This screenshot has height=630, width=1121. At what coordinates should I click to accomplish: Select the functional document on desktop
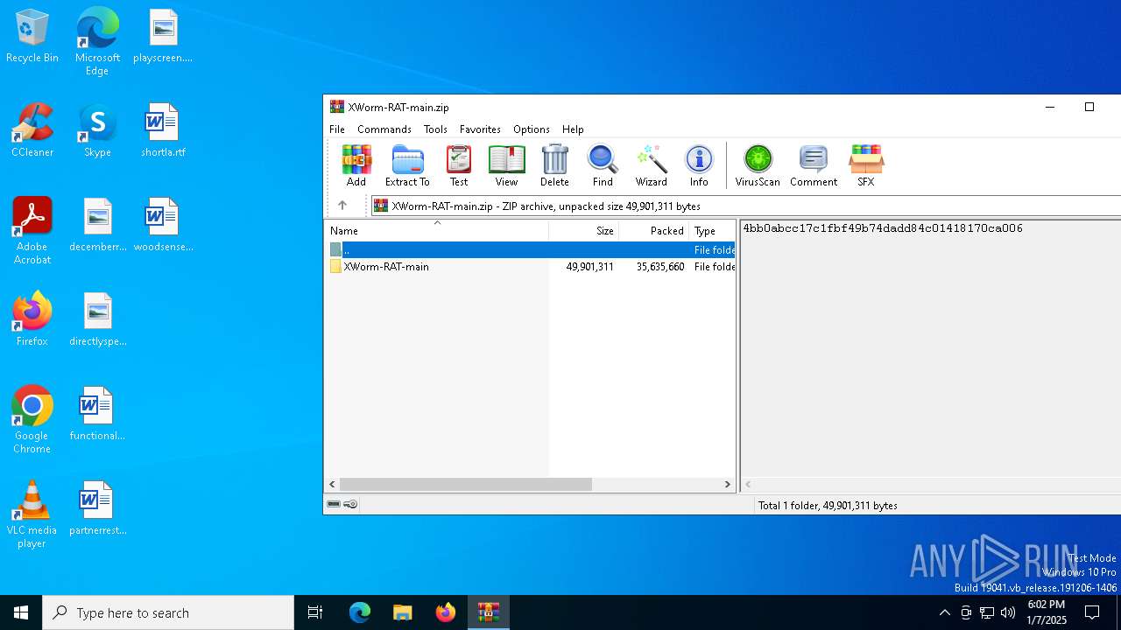tap(97, 415)
